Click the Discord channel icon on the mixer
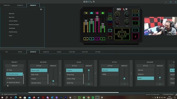Image resolution: width=177 pixels, height=99 pixels. tap(92, 13)
